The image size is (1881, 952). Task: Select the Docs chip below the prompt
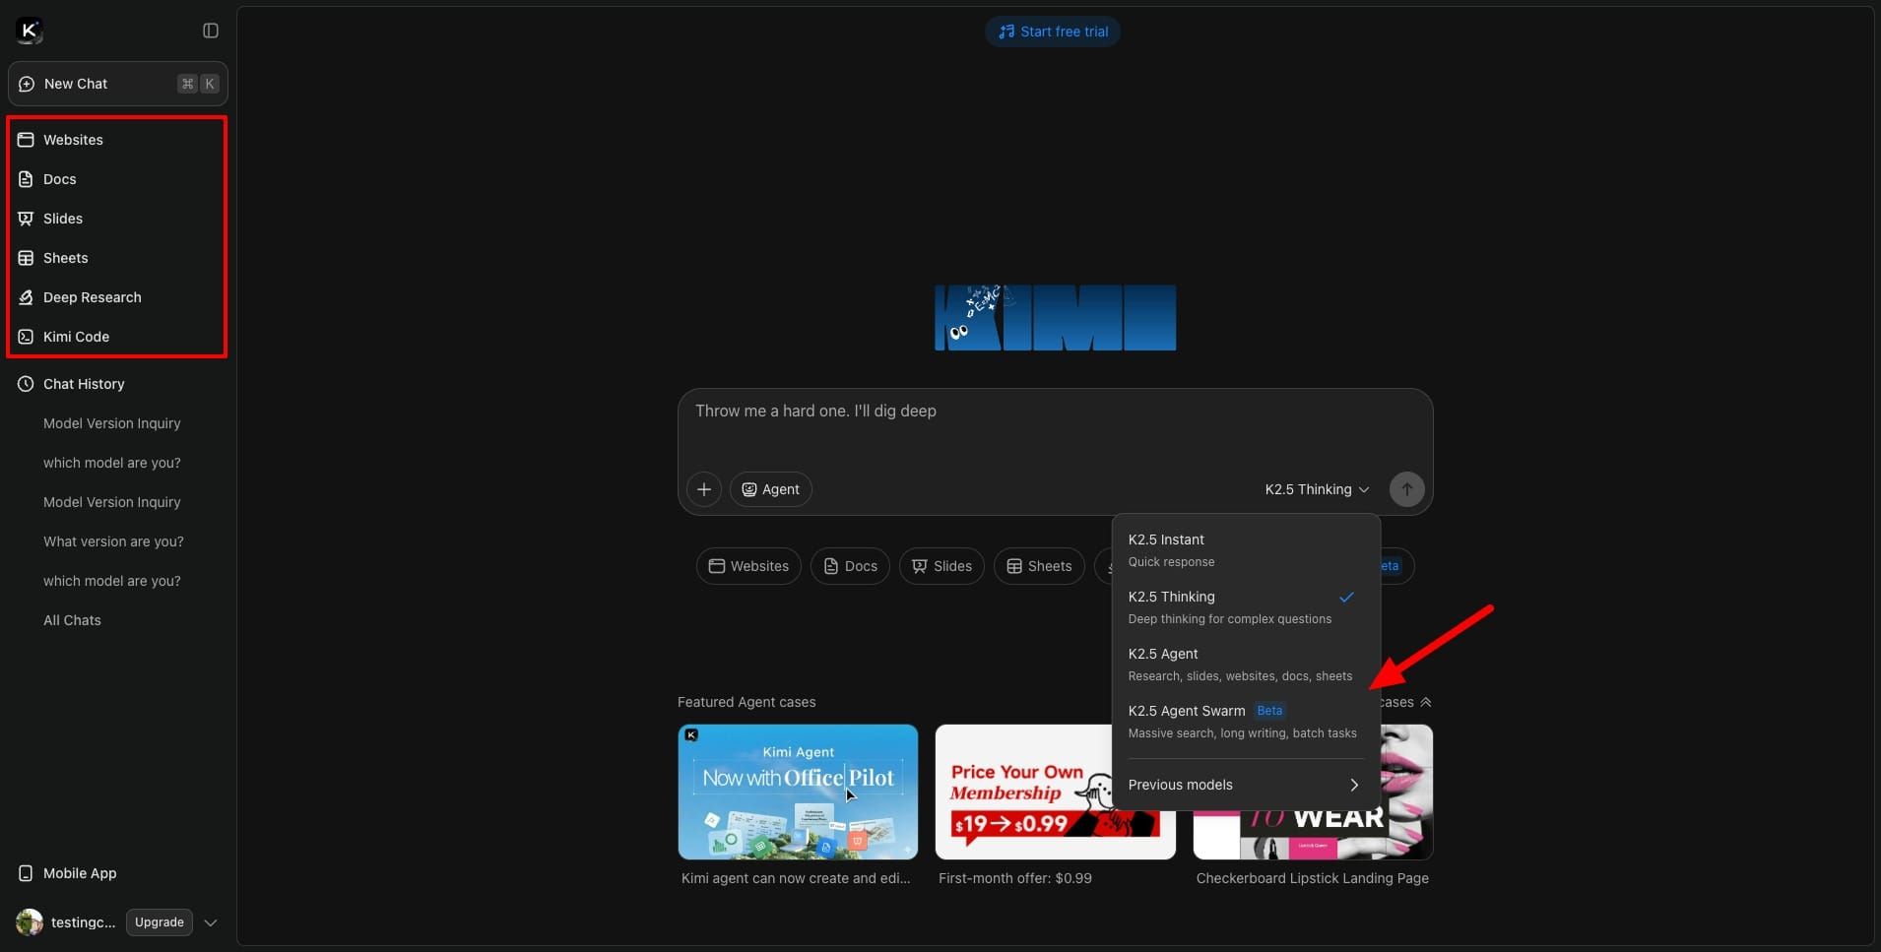850,566
